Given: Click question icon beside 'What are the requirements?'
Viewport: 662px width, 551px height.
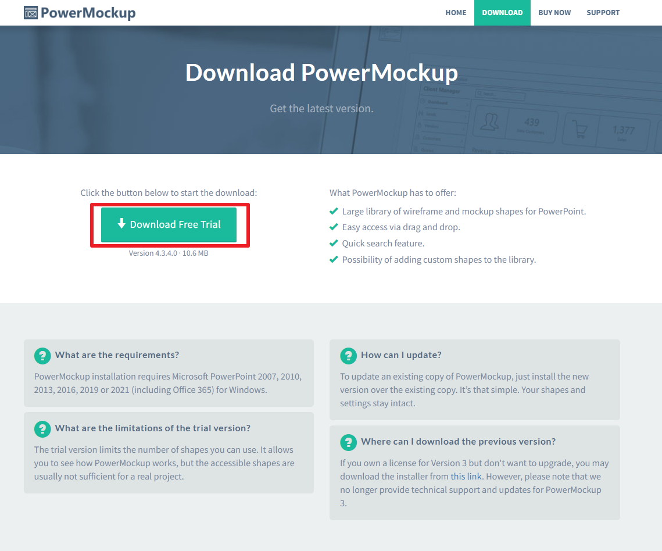Looking at the screenshot, I should coord(42,356).
